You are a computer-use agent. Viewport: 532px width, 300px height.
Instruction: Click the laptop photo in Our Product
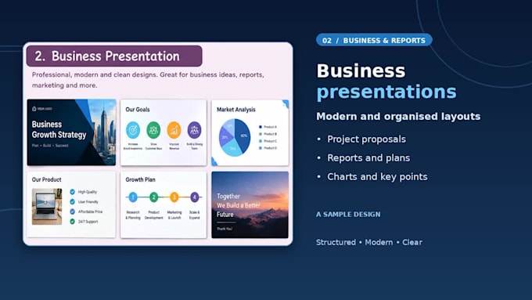tap(47, 207)
